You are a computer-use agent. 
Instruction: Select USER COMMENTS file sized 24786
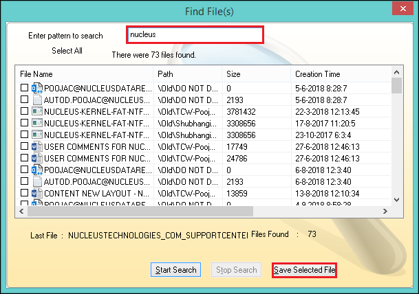[24, 158]
